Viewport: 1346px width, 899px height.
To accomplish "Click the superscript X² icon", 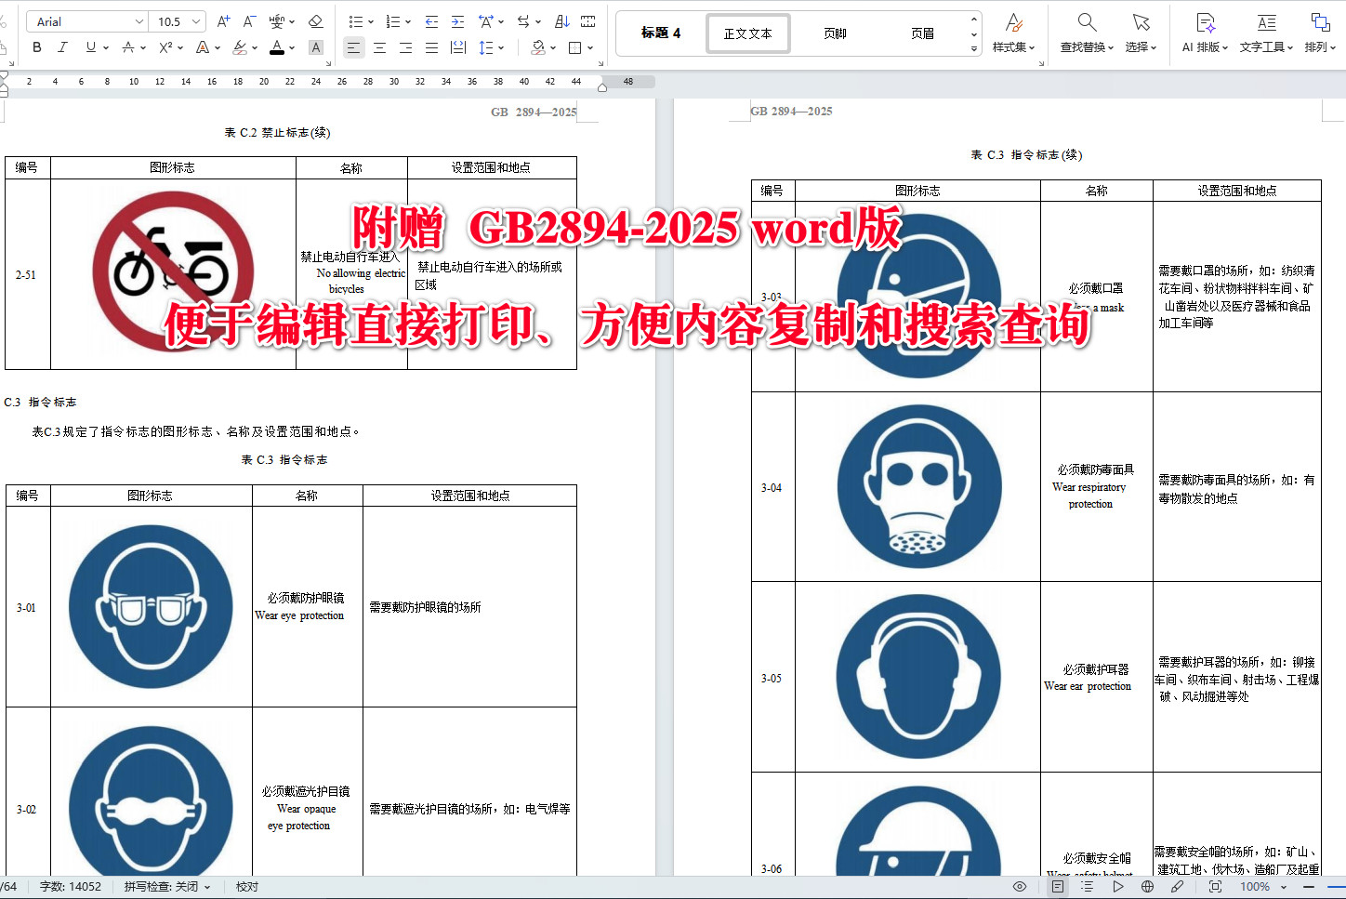I will pos(164,47).
